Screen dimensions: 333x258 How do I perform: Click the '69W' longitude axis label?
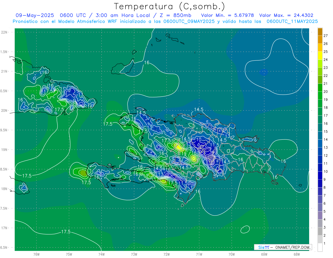264,254
